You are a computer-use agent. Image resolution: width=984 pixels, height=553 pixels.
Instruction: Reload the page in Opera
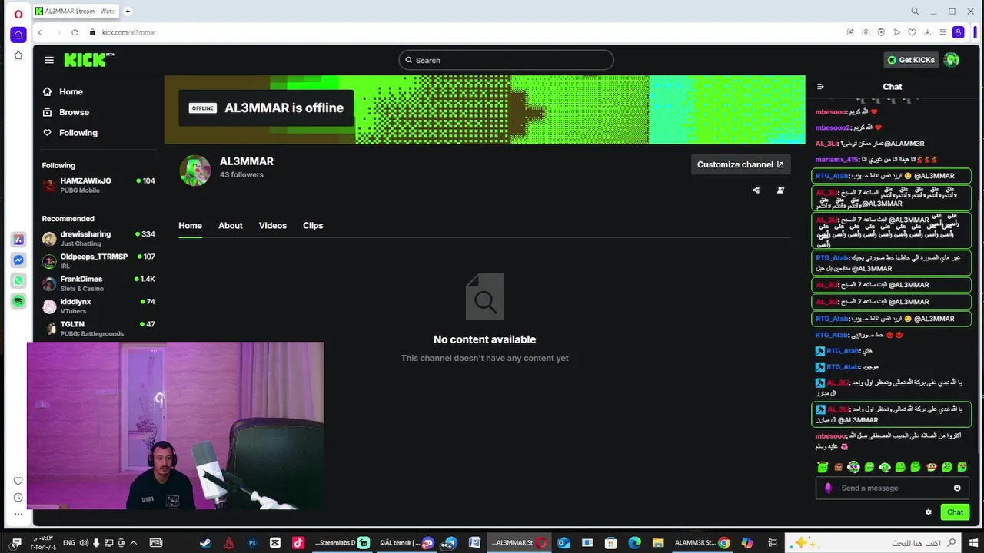(x=75, y=32)
